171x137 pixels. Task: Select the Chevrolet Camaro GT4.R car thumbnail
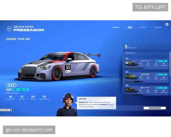[131, 63]
